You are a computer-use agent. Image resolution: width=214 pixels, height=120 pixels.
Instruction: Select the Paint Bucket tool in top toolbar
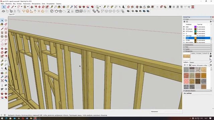click(x=59, y=7)
